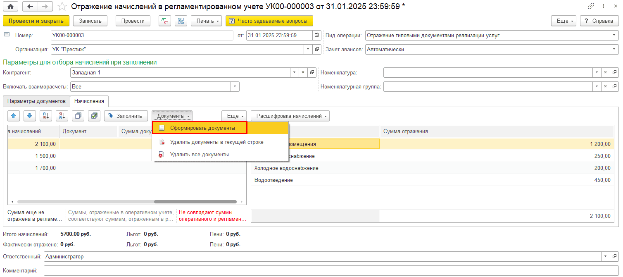Switch to Параметры документов tab
This screenshot has width=623, height=277.
coord(36,101)
